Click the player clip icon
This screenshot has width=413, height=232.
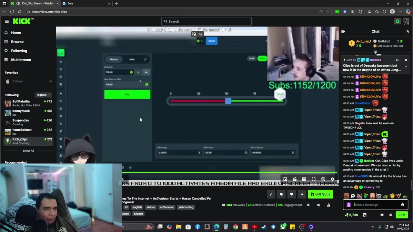click(x=323, y=179)
